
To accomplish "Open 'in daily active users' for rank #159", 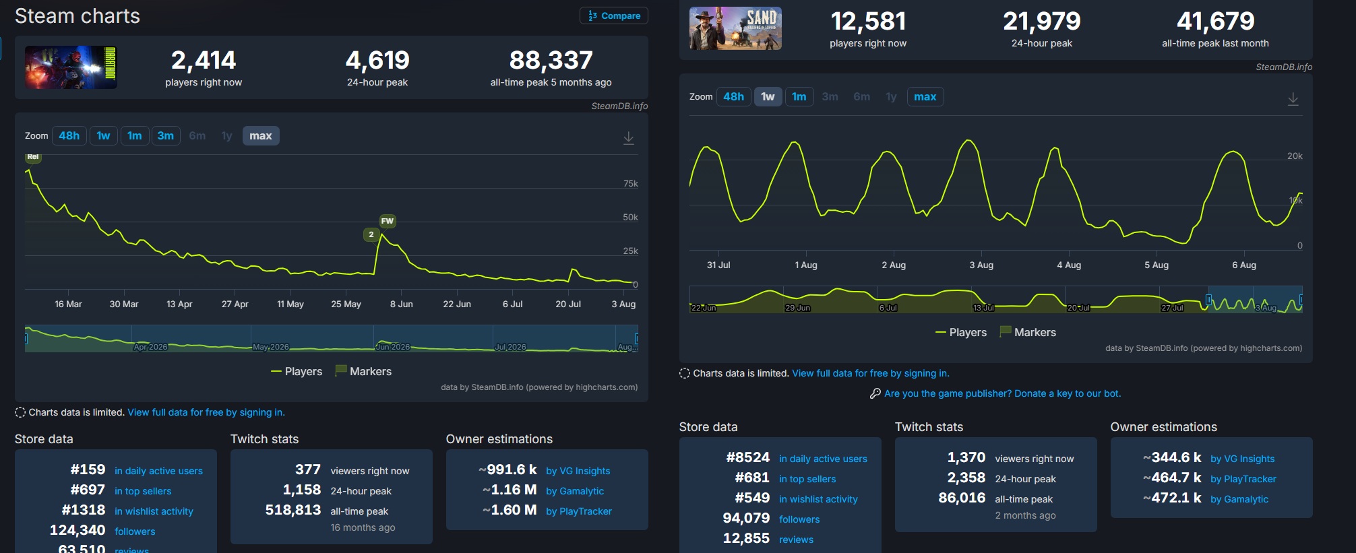I will 158,471.
